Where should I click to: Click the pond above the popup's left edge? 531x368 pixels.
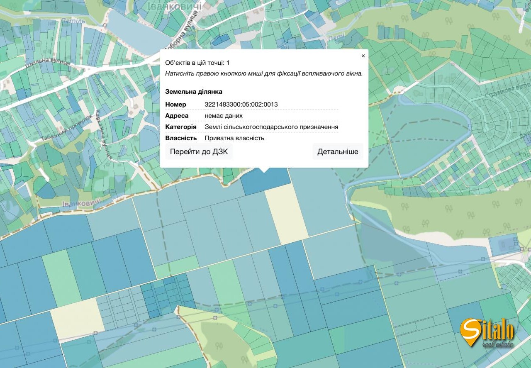click(133, 31)
